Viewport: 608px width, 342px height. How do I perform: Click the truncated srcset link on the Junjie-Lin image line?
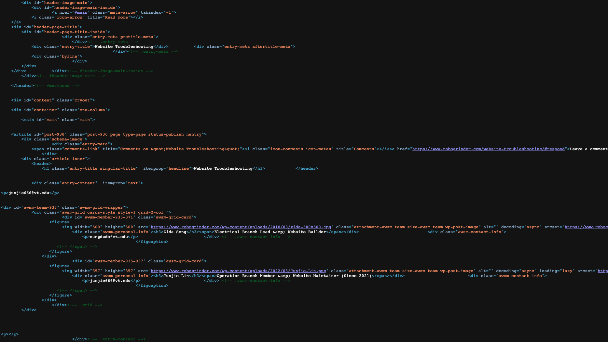tap(602, 271)
